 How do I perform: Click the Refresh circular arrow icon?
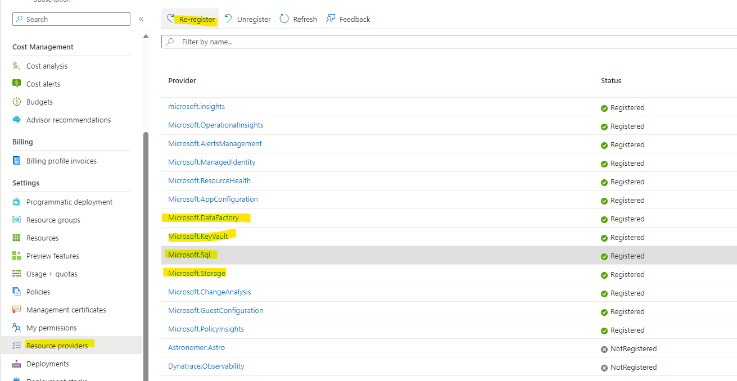pos(284,19)
